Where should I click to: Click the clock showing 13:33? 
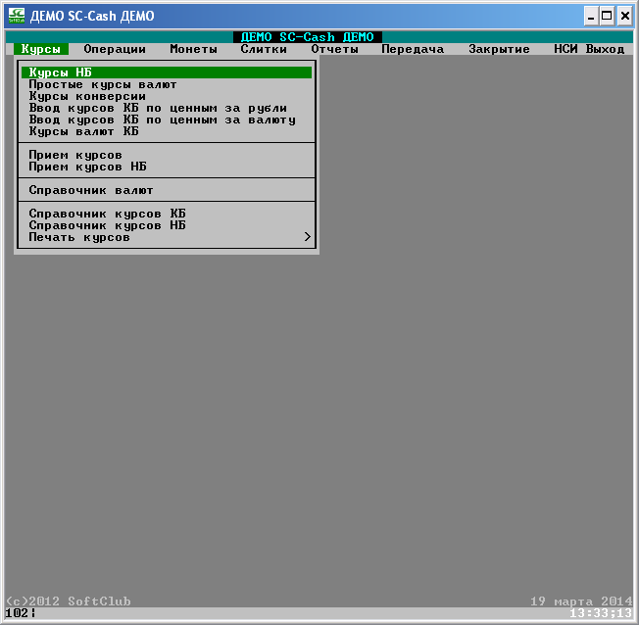tap(600, 613)
